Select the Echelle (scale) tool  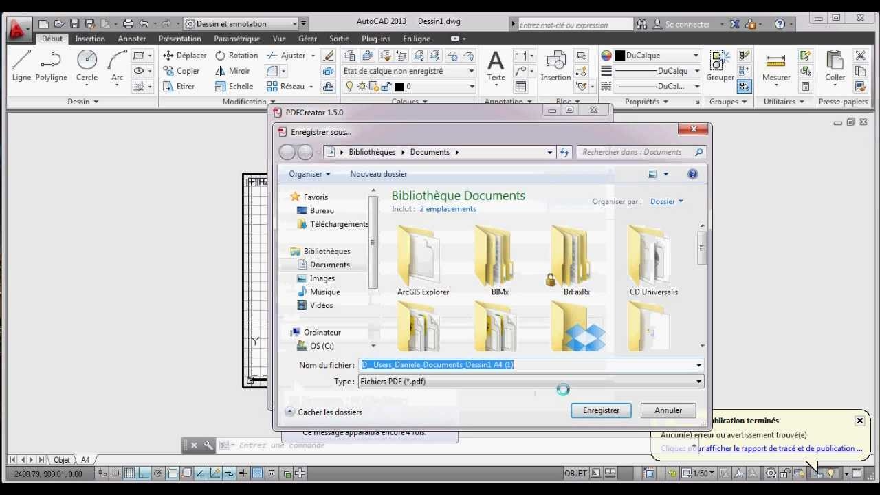pyautogui.click(x=234, y=87)
